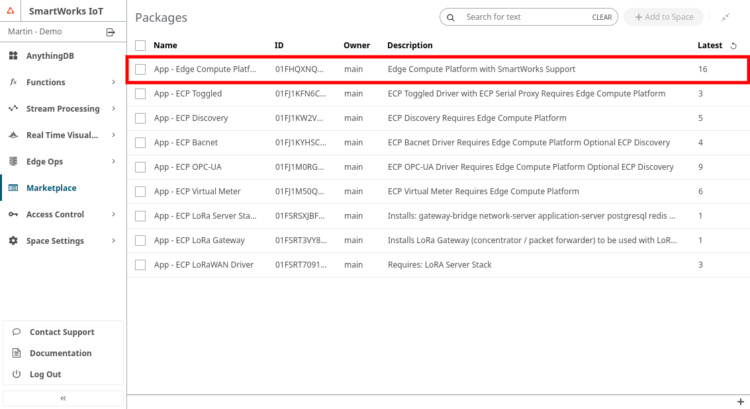Click the Real Time Visualization icon

tap(13, 135)
